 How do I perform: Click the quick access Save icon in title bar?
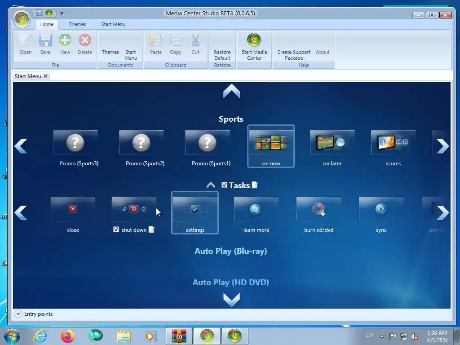[x=39, y=13]
